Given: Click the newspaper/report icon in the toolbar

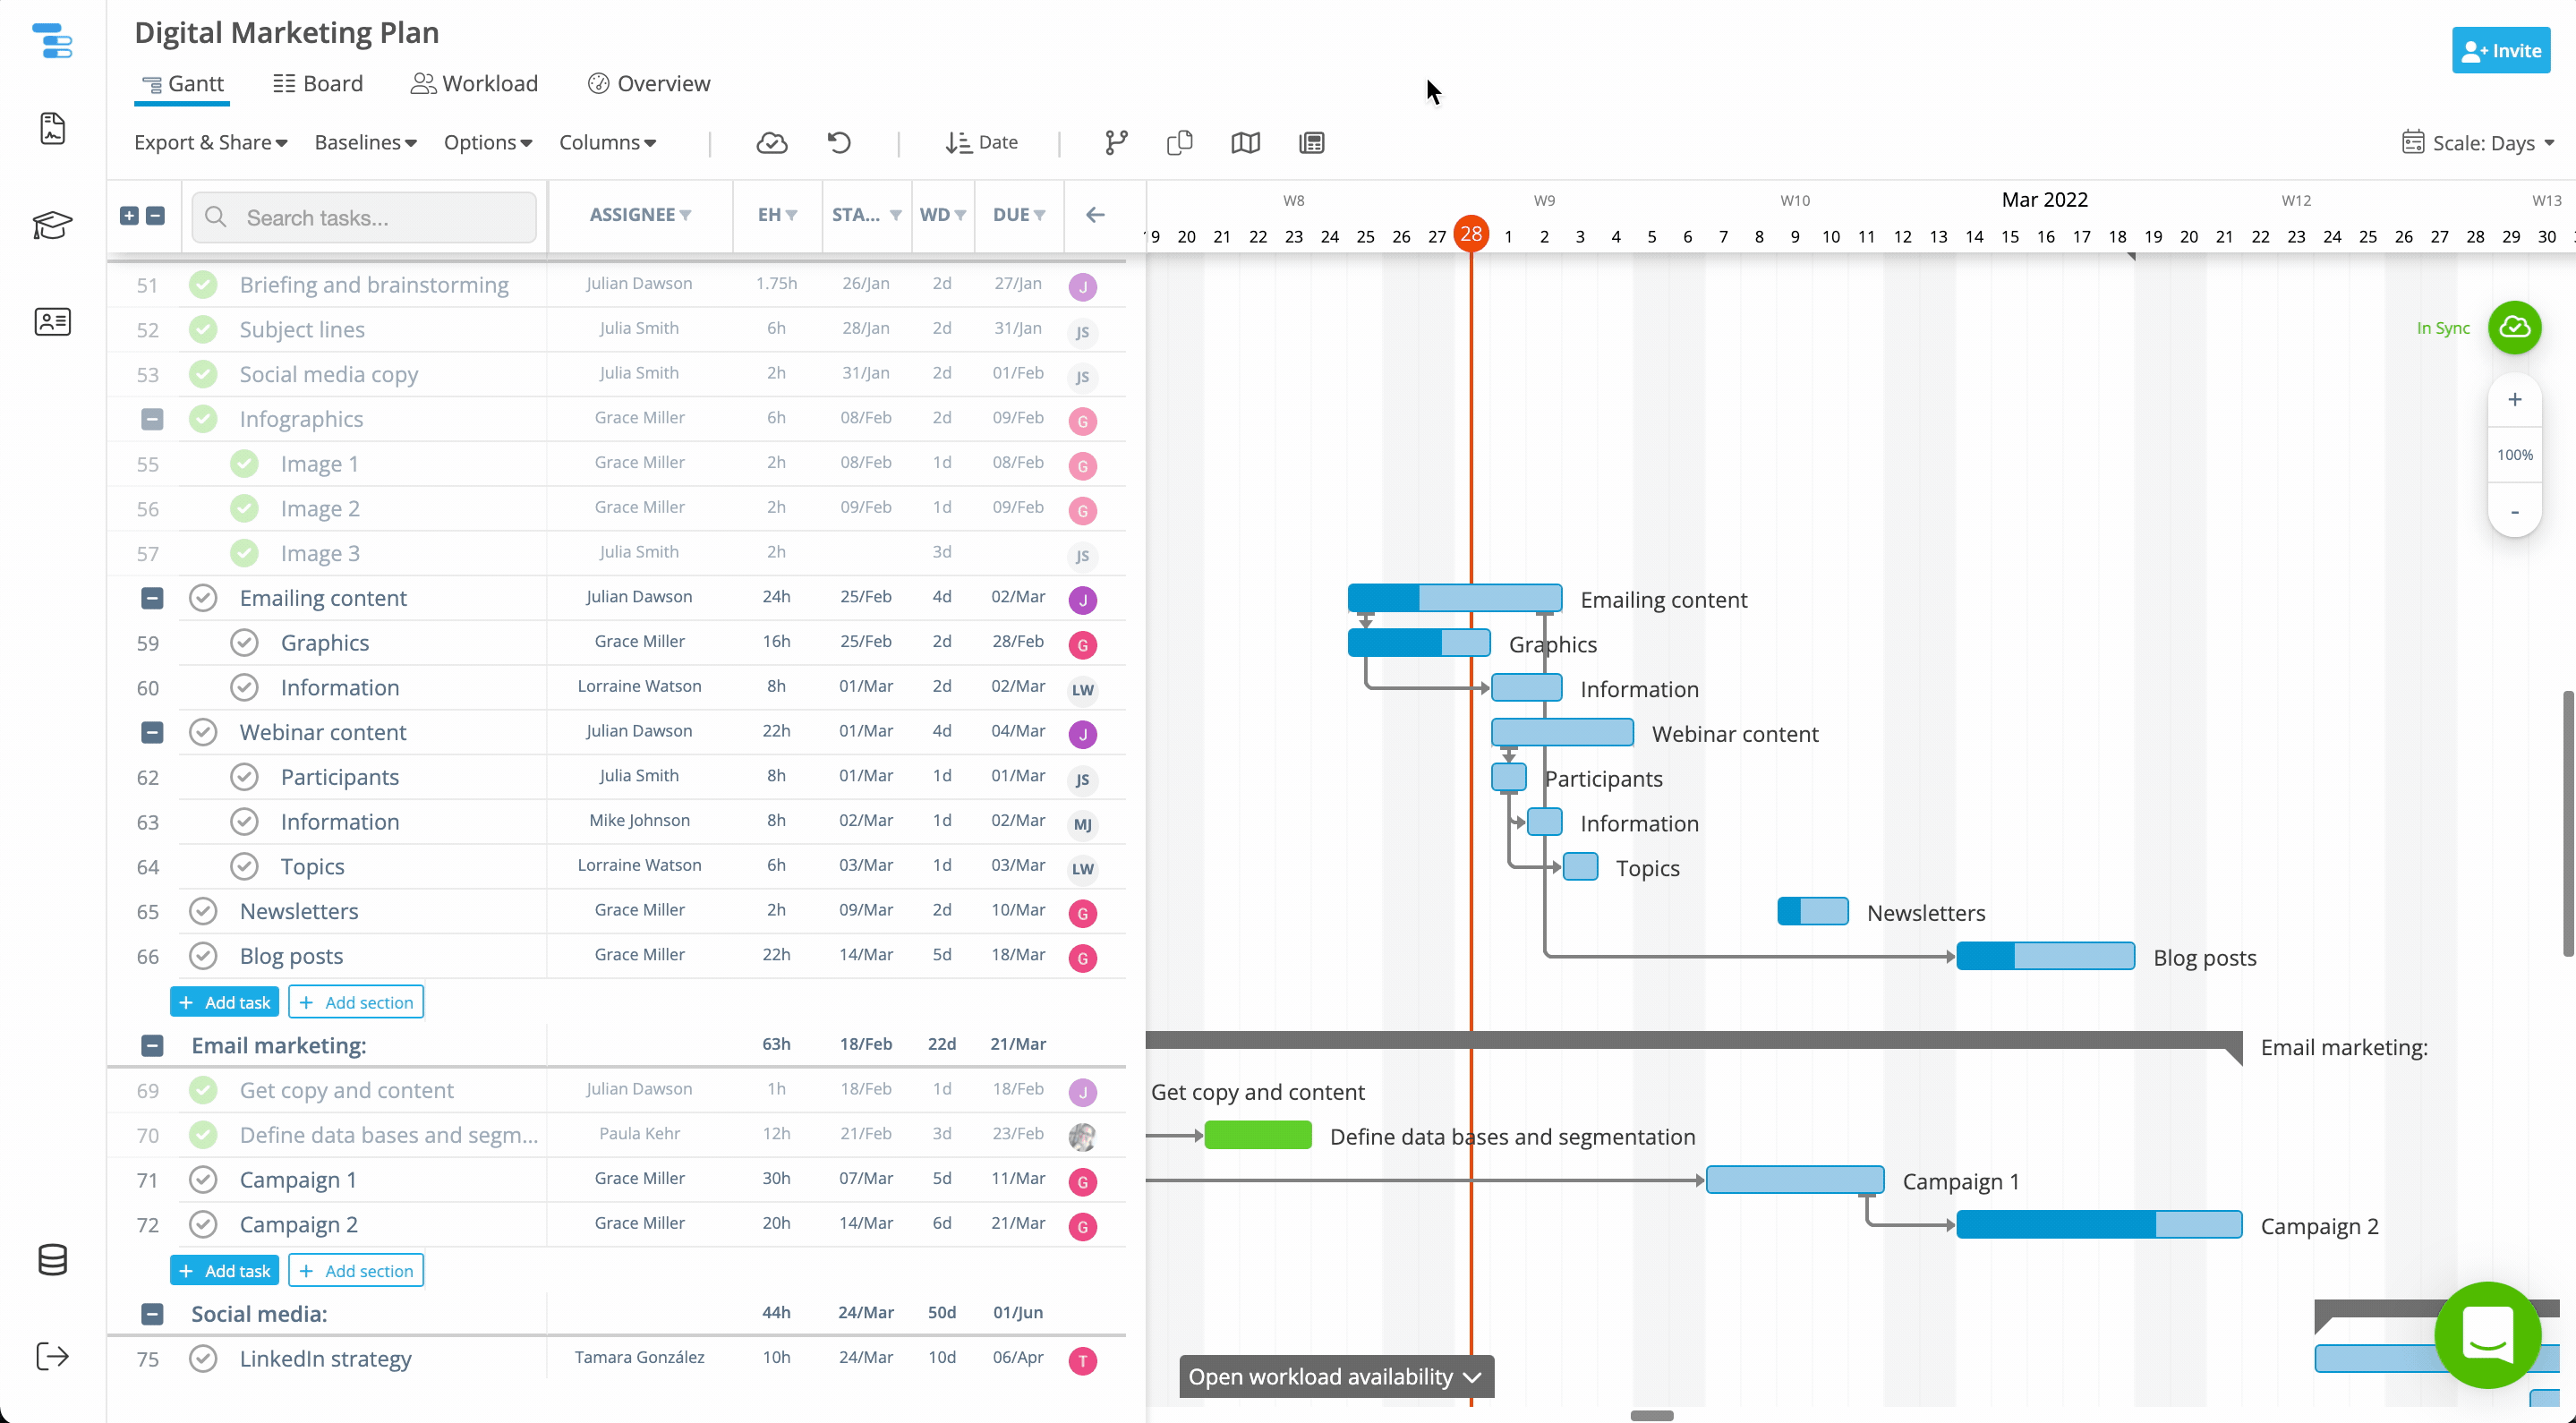Looking at the screenshot, I should [1311, 142].
